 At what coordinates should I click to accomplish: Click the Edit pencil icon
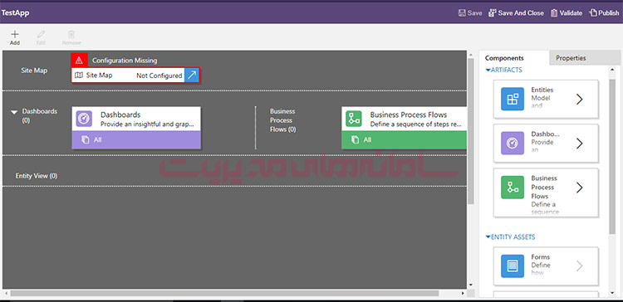coord(41,34)
